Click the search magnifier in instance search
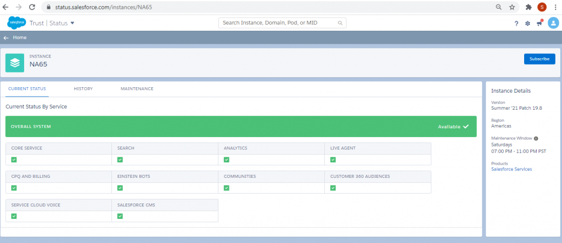 click(340, 23)
